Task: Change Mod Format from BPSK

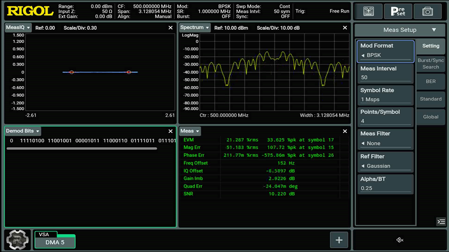Action: click(x=386, y=51)
